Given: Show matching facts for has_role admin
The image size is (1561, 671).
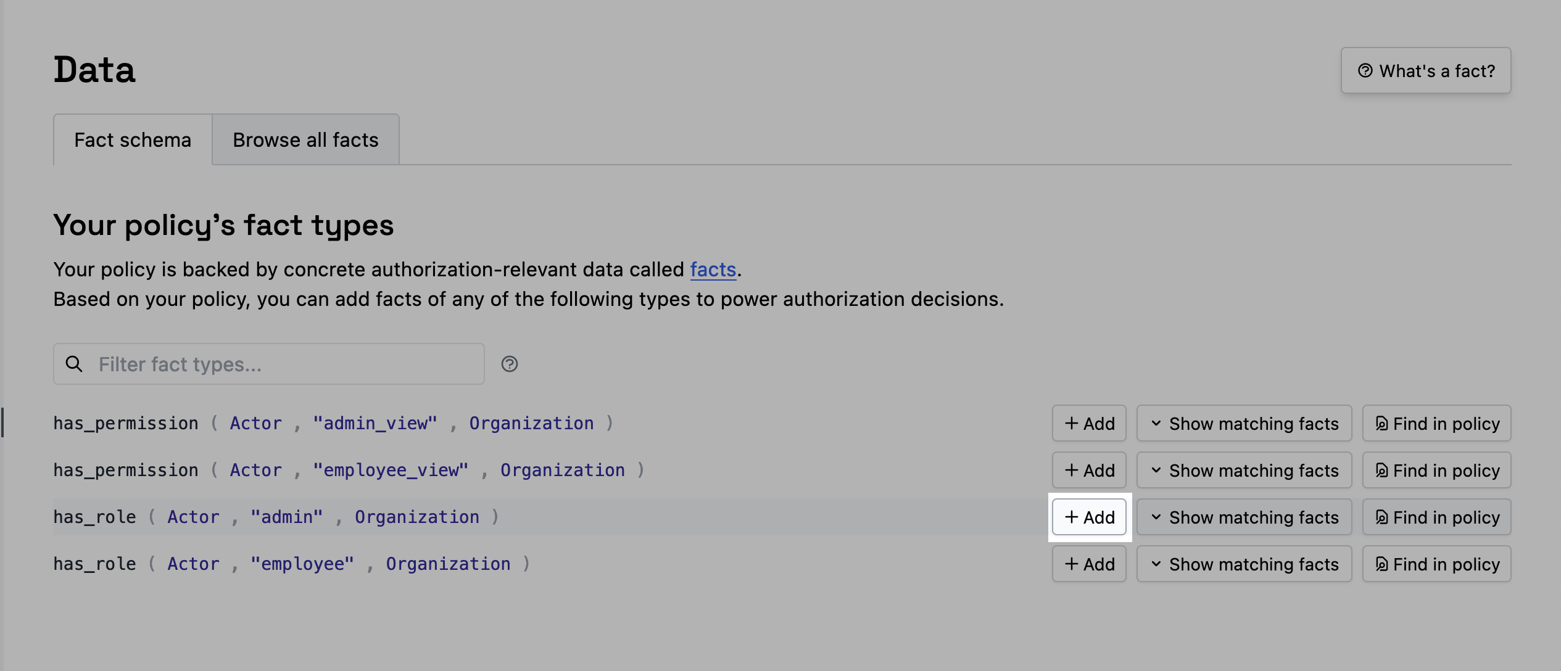Looking at the screenshot, I should 1244,517.
